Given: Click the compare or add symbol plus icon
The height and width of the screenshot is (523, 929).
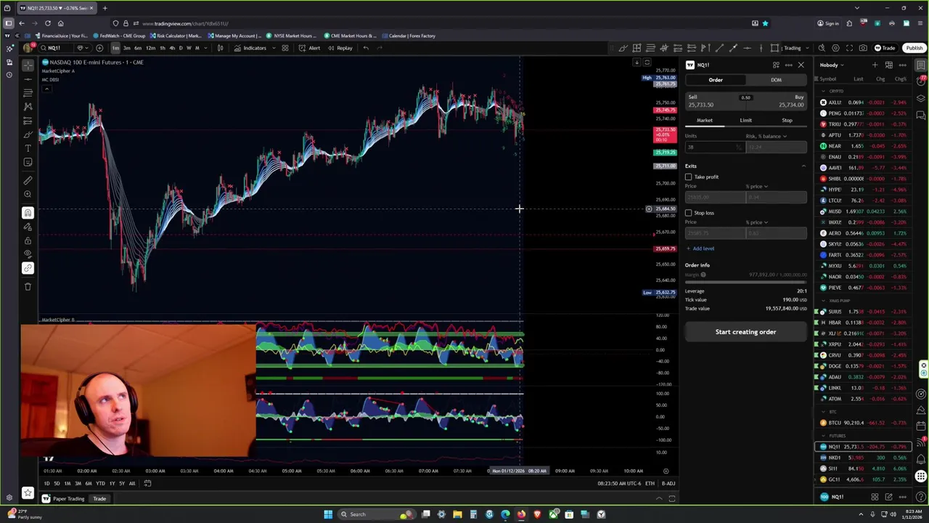Looking at the screenshot, I should (x=99, y=48).
